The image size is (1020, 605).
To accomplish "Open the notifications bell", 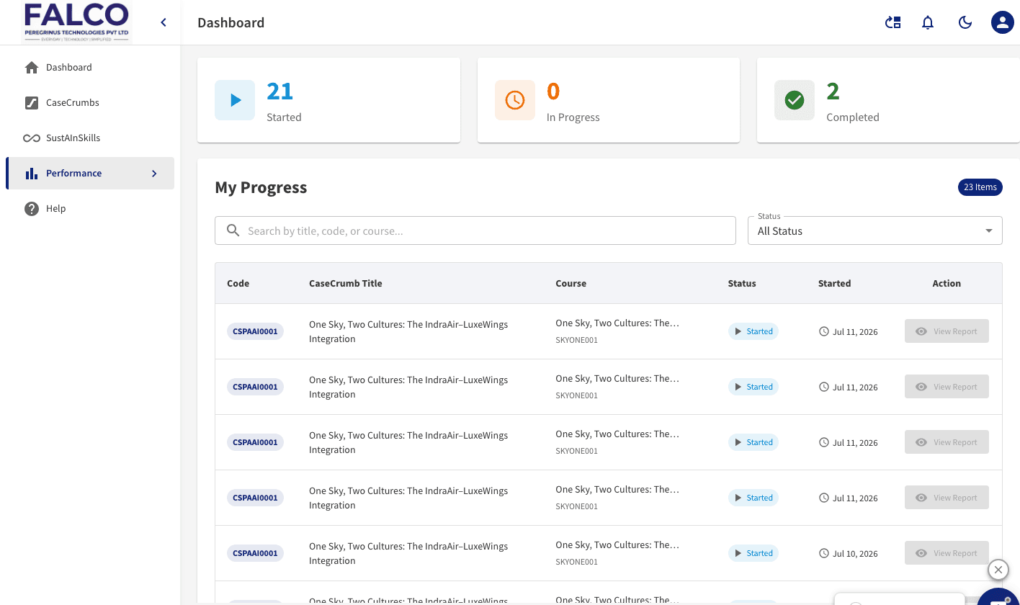I will pyautogui.click(x=928, y=22).
